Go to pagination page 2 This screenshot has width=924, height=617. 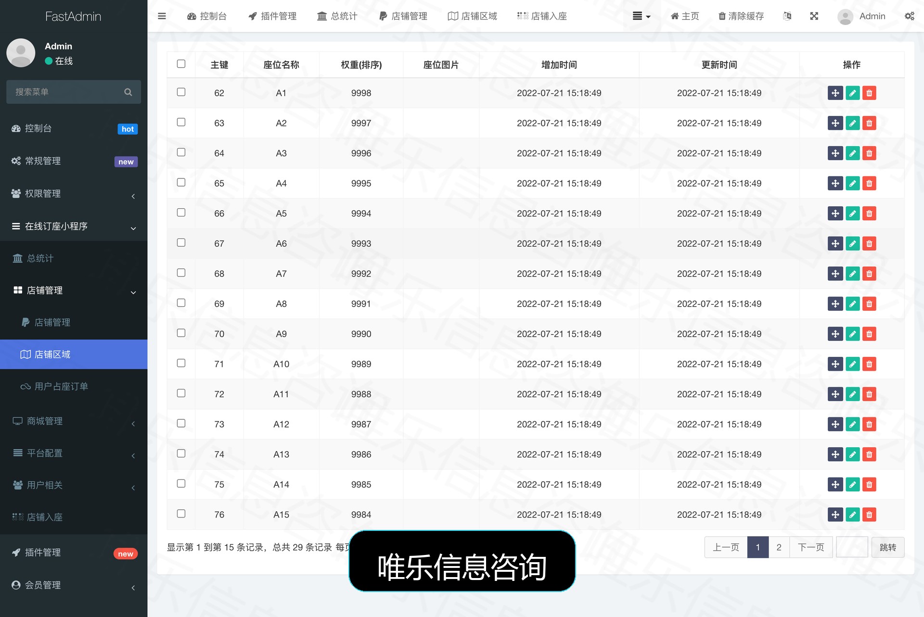(779, 547)
